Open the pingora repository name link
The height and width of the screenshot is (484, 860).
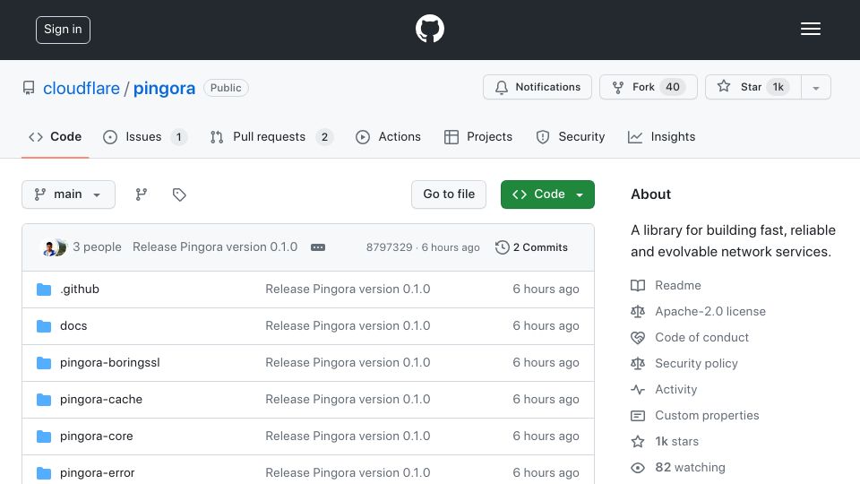(164, 89)
